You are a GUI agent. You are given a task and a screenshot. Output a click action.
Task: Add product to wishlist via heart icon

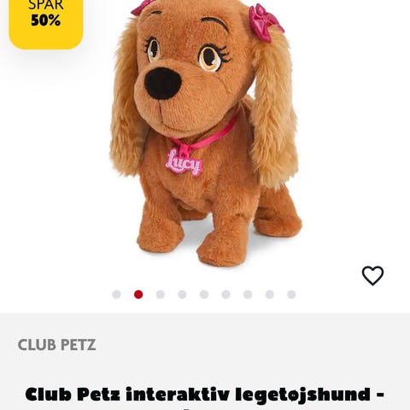(x=372, y=275)
